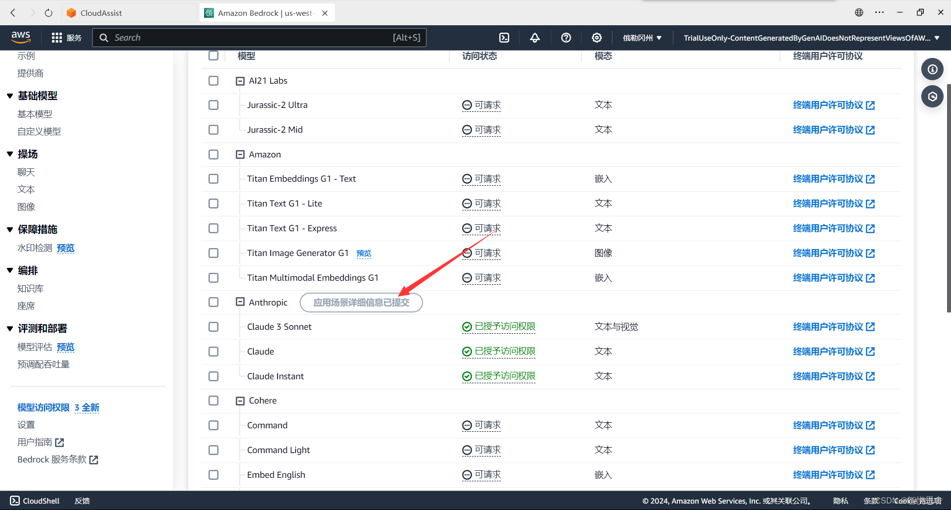
Task: Open EULA link for Claude 3 Sonnet
Action: pyautogui.click(x=834, y=327)
